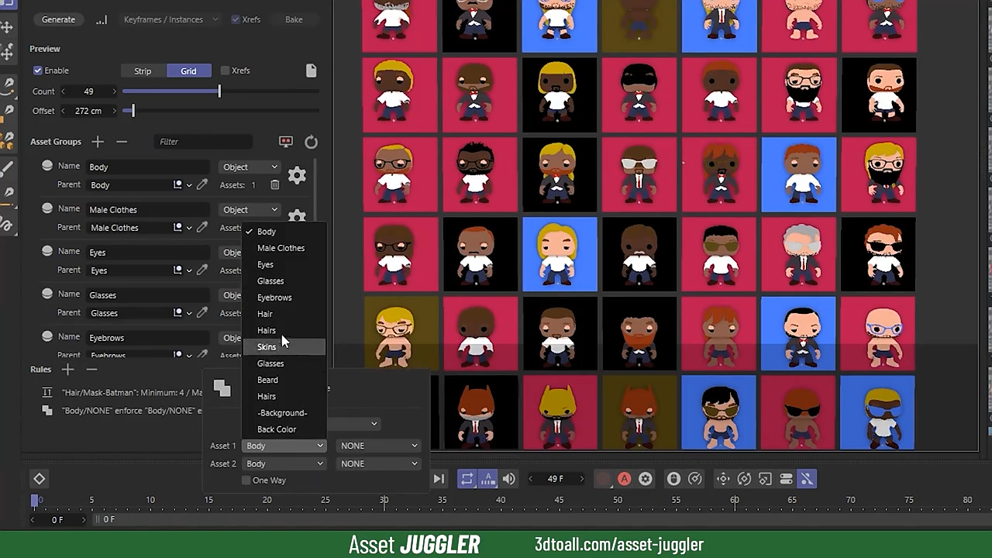Delete Body assets with trash icon
The image size is (992, 558).
(274, 185)
